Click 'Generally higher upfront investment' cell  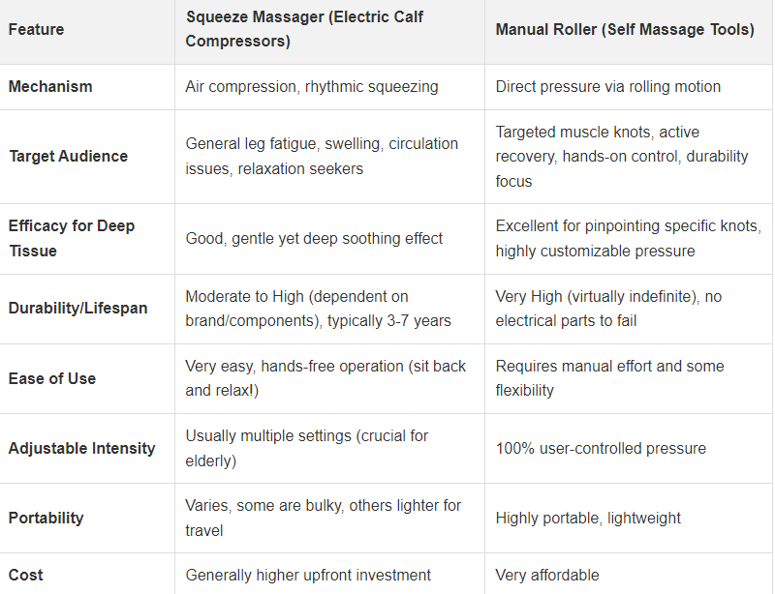[308, 575]
